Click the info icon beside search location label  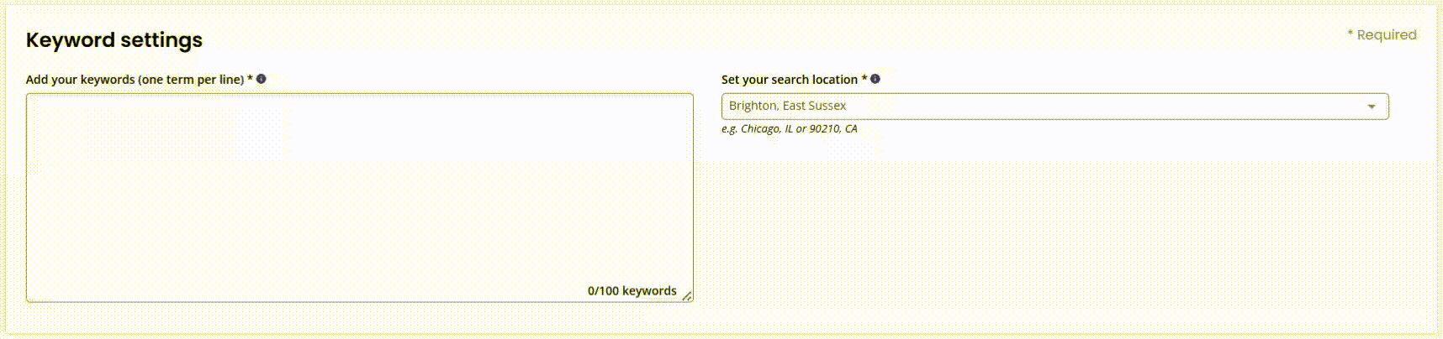(875, 79)
